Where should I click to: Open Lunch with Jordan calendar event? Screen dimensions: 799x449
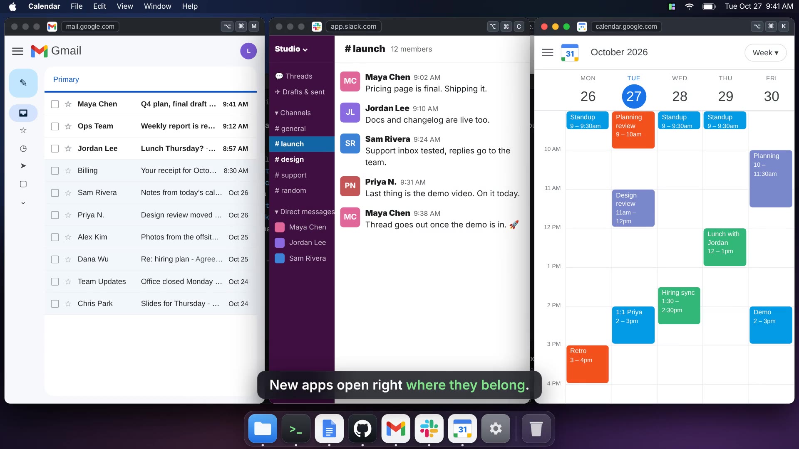coord(725,247)
